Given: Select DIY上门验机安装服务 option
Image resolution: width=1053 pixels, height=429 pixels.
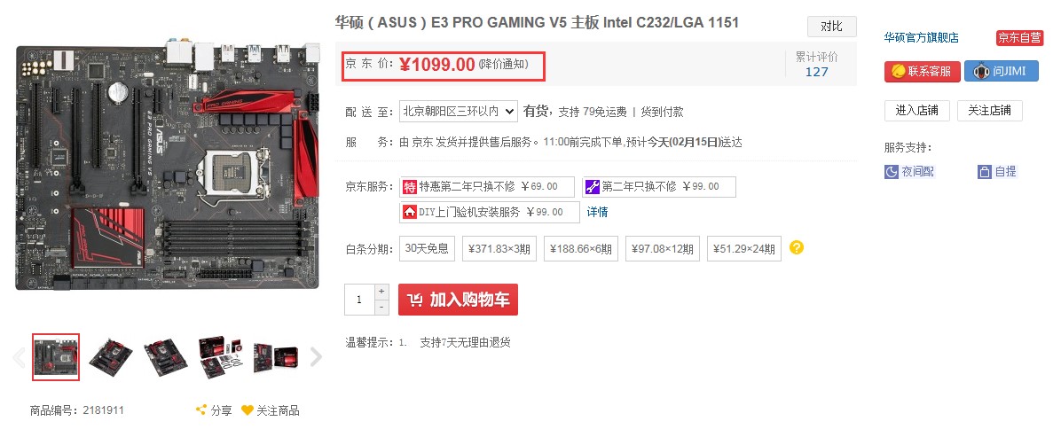Looking at the screenshot, I should [x=489, y=212].
